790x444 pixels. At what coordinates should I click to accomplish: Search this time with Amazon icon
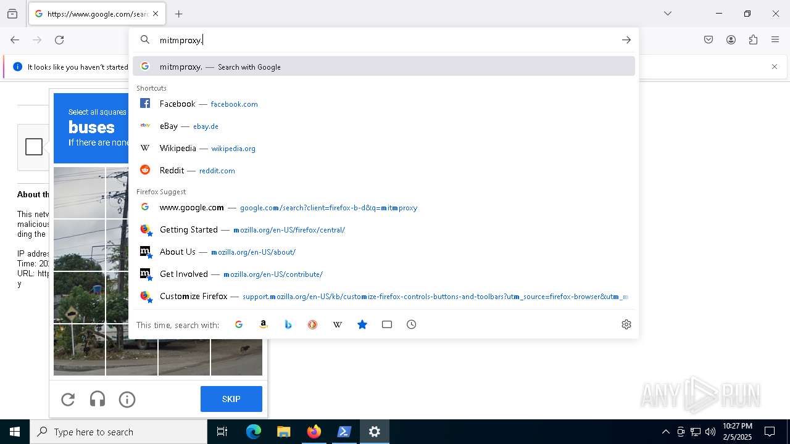point(264,324)
